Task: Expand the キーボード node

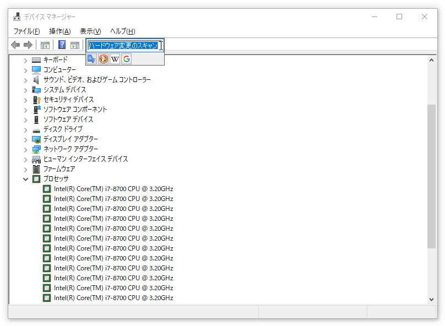Action: point(25,61)
